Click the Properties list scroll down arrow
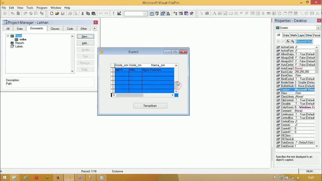 click(x=317, y=146)
